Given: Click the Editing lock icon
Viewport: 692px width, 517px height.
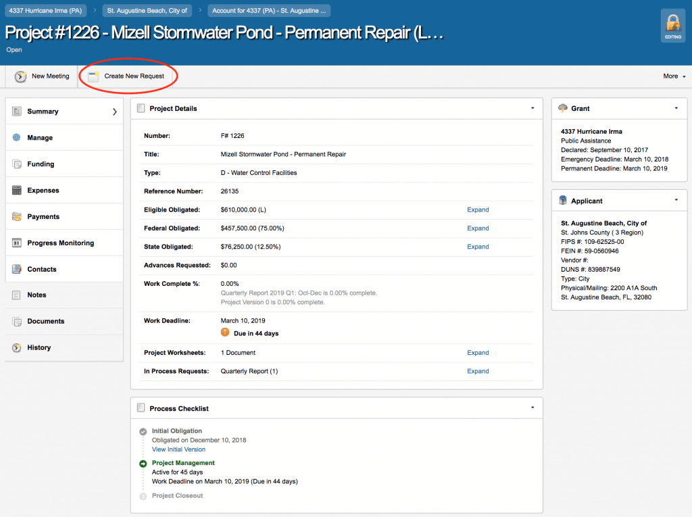Looking at the screenshot, I should click(672, 27).
